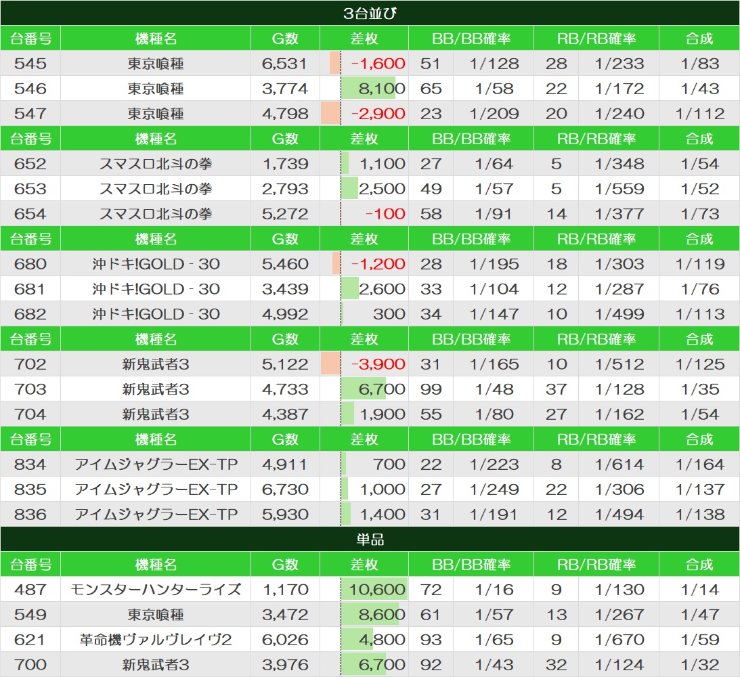Click G数 value 5,272

pyautogui.click(x=285, y=214)
